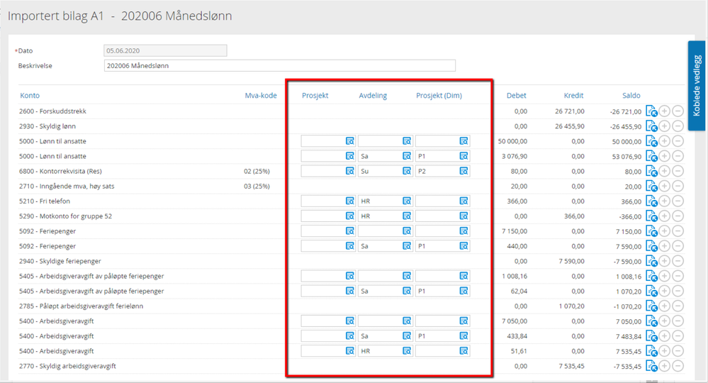Open the Koblede vedlegg side tab

point(697,86)
